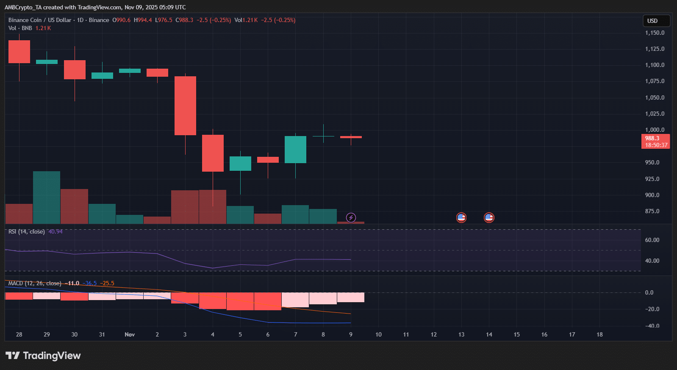Click the light pink MACD histogram bar on Nov 7
The image size is (677, 370).
coord(295,300)
